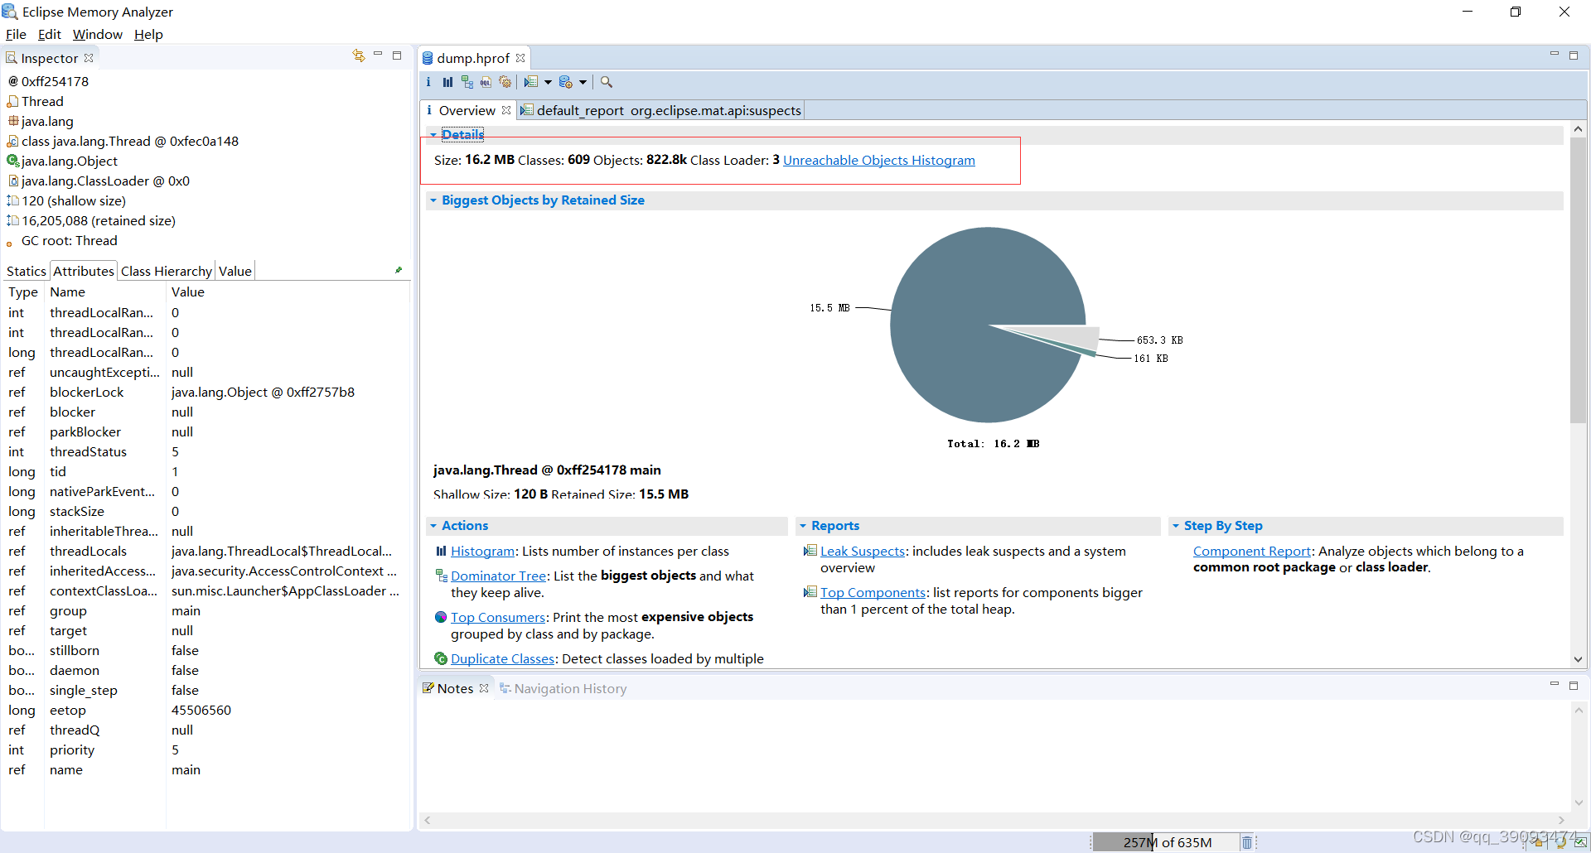The image size is (1591, 853).
Task: Click the heap status bar 257M of 635M
Action: 1168,842
